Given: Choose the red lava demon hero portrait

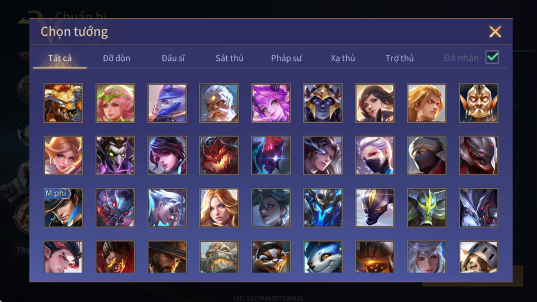Looking at the screenshot, I should 219,155.
